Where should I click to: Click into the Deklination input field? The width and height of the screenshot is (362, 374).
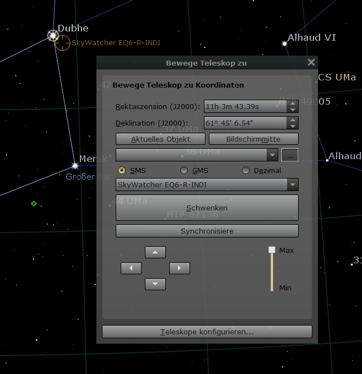click(245, 123)
